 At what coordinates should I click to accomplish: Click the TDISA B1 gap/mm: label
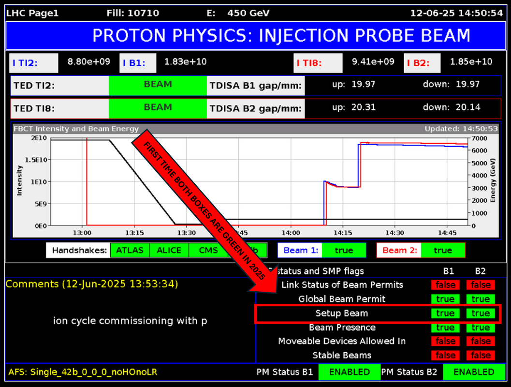[255, 86]
